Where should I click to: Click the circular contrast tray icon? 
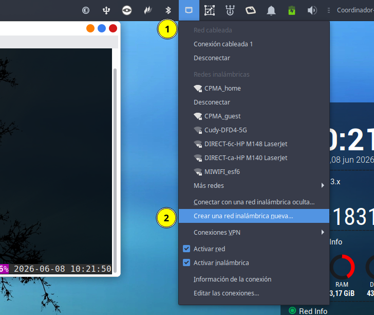click(x=86, y=10)
